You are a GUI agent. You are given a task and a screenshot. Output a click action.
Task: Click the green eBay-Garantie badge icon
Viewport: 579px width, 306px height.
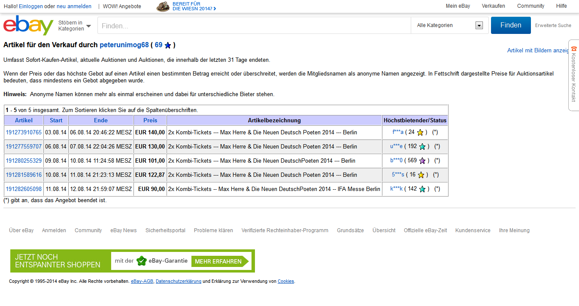[142, 261]
